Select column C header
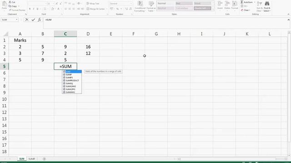Image resolution: width=291 pixels, height=163 pixels. pos(65,34)
